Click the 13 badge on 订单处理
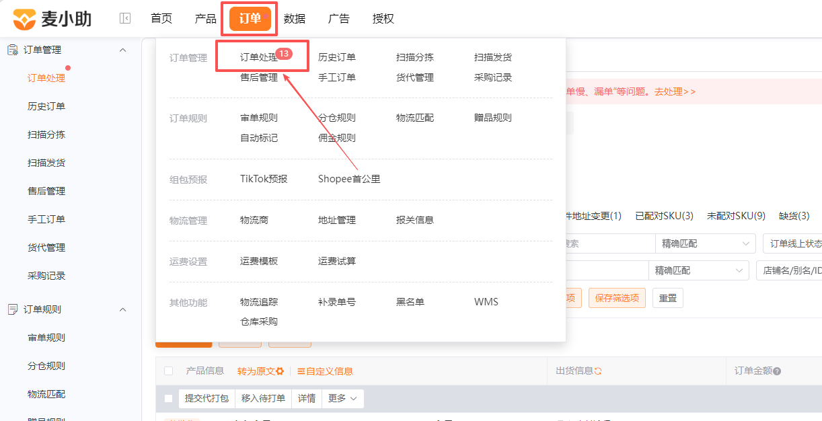 [x=284, y=53]
